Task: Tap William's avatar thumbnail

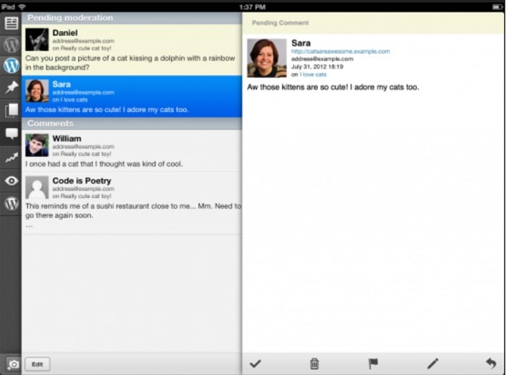Action: coord(37,145)
